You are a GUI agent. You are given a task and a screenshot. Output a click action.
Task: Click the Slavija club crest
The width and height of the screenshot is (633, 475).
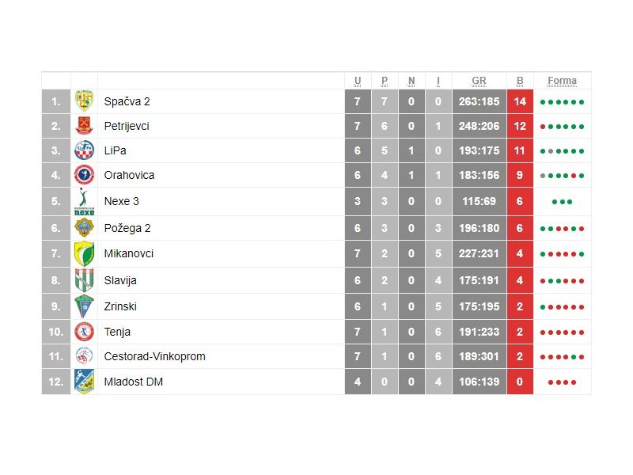click(x=84, y=280)
